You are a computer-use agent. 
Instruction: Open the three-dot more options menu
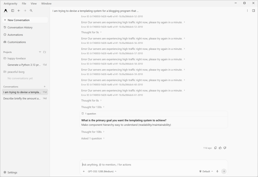(247, 11)
